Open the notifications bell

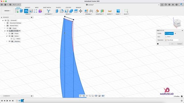point(173,5)
